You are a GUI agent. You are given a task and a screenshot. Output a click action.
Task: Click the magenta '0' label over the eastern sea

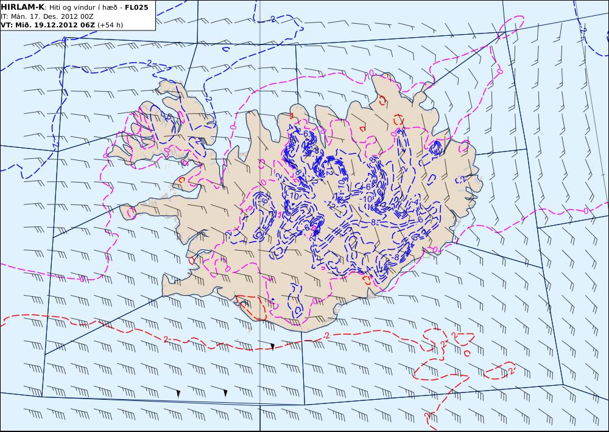(586, 211)
